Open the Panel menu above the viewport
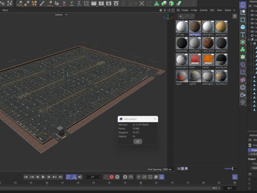 [x=5, y=10]
